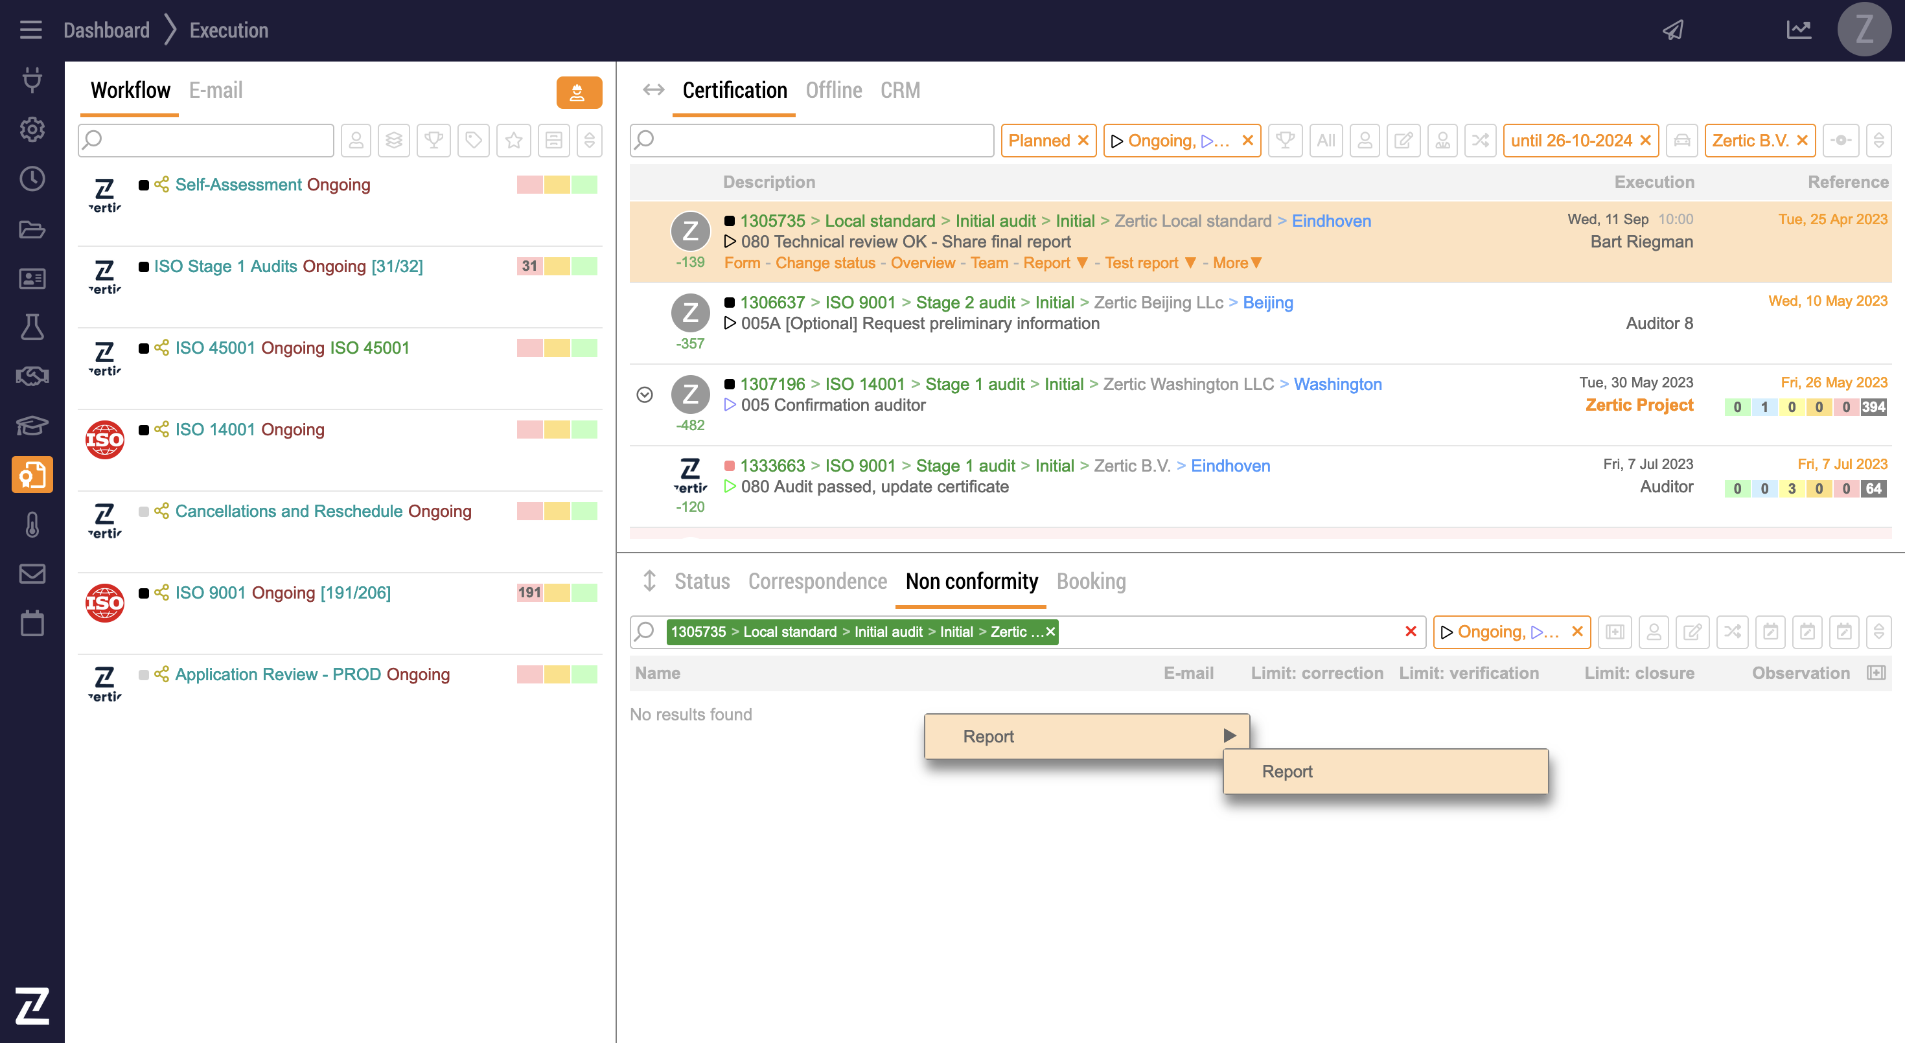Open the lab flask sidebar icon
The width and height of the screenshot is (1905, 1043).
click(x=32, y=327)
